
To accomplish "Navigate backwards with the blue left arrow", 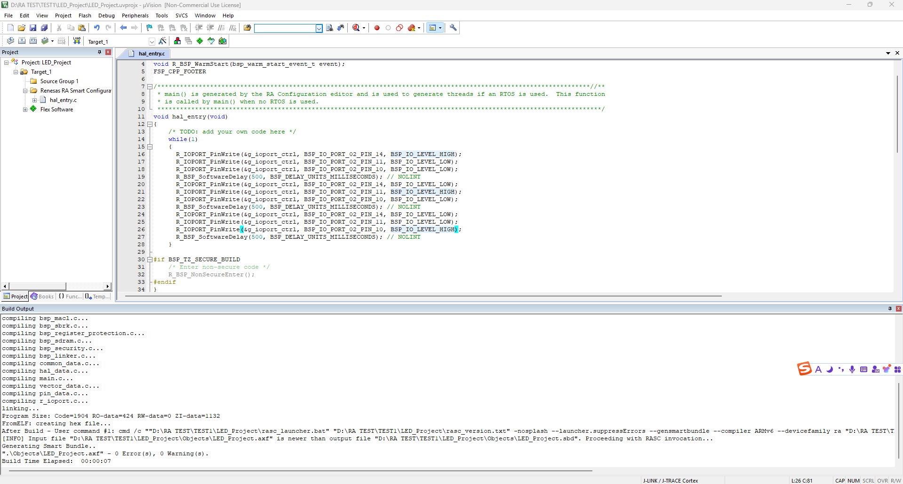I will [x=123, y=28].
